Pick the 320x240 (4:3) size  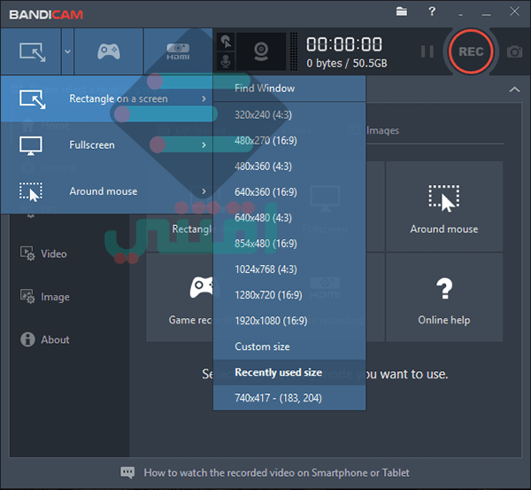[289, 115]
